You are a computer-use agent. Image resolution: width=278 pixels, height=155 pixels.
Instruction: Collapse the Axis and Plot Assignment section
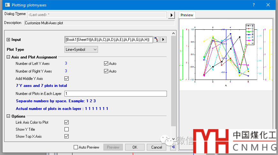[8, 57]
